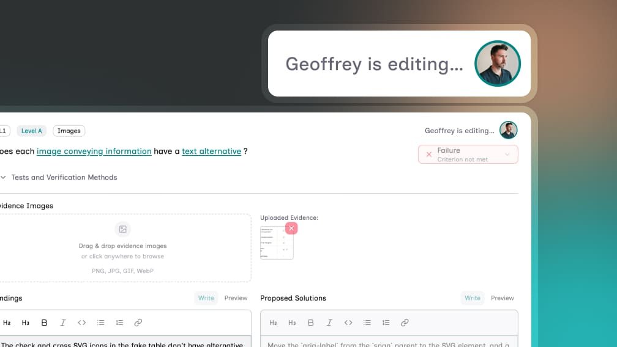This screenshot has width=617, height=347.
Task: Insert bullet list in Findings toolbar
Action: [101, 323]
